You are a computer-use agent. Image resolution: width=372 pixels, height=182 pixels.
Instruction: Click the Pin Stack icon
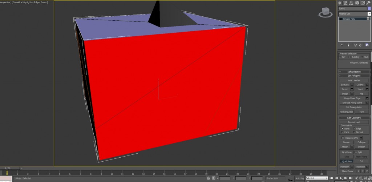coord(342,45)
